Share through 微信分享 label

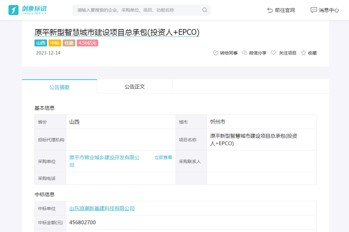[x=258, y=53]
